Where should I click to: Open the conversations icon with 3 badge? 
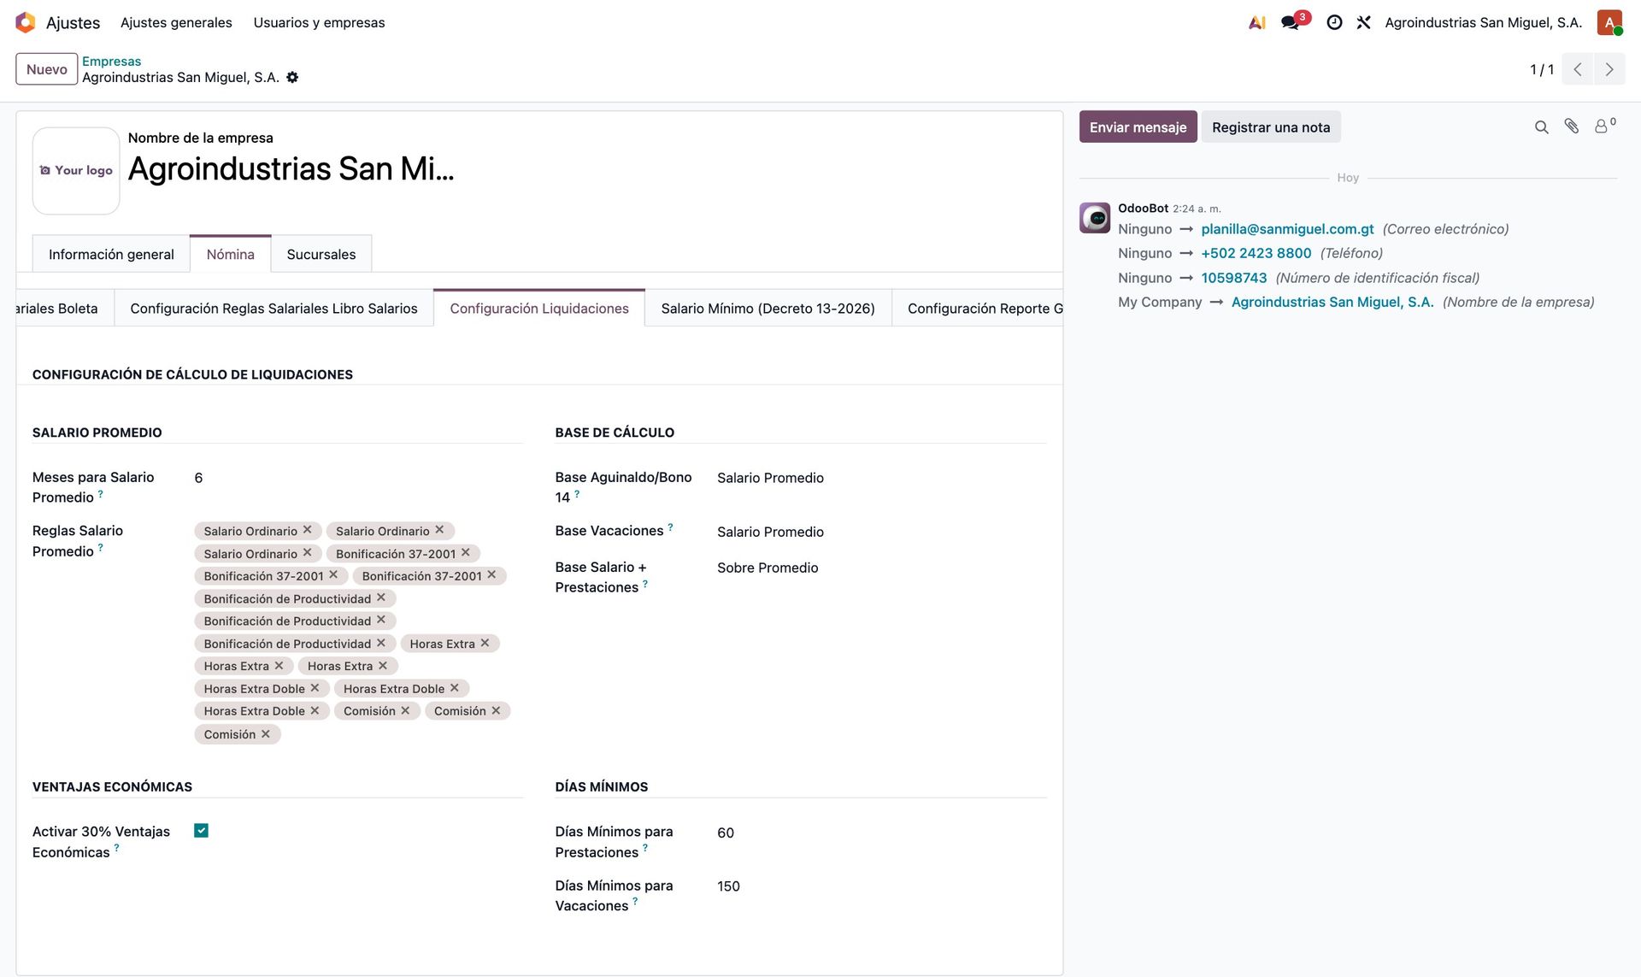pyautogui.click(x=1291, y=22)
